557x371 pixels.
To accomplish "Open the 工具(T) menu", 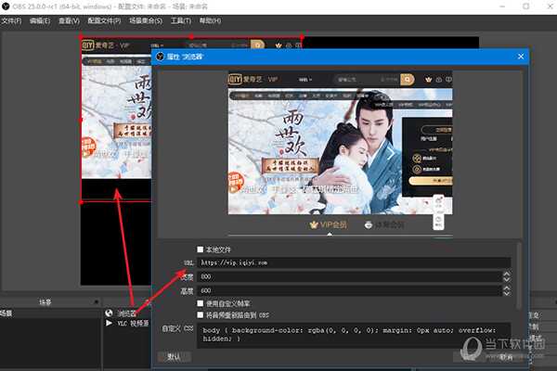I will (x=181, y=19).
